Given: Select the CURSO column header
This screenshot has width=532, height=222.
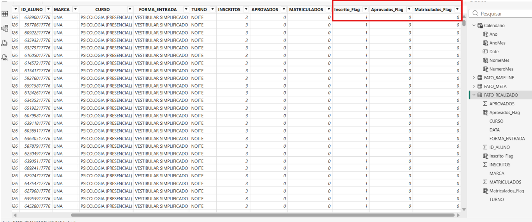Looking at the screenshot, I should tap(102, 9).
